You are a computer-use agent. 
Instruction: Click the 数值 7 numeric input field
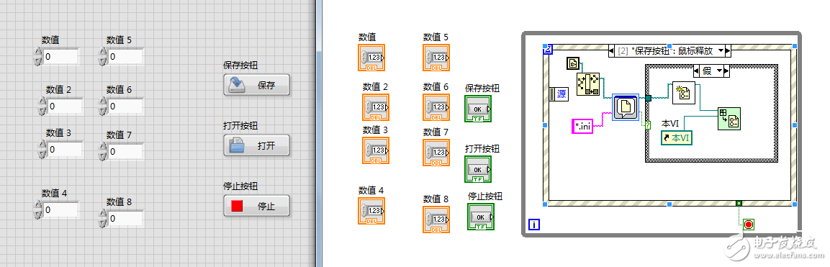pos(125,152)
